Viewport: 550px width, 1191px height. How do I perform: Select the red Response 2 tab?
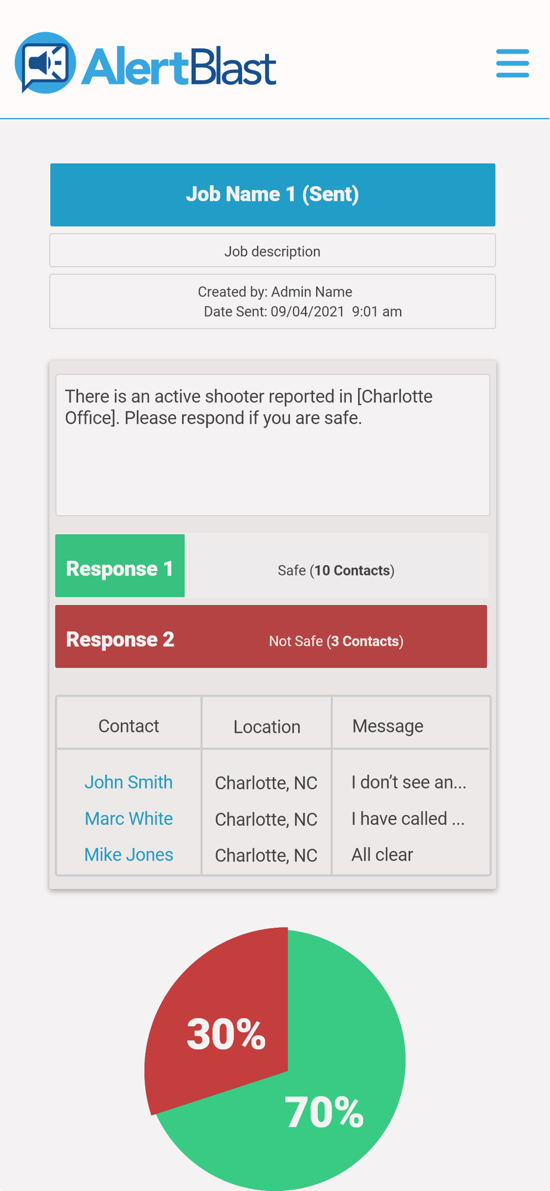120,640
